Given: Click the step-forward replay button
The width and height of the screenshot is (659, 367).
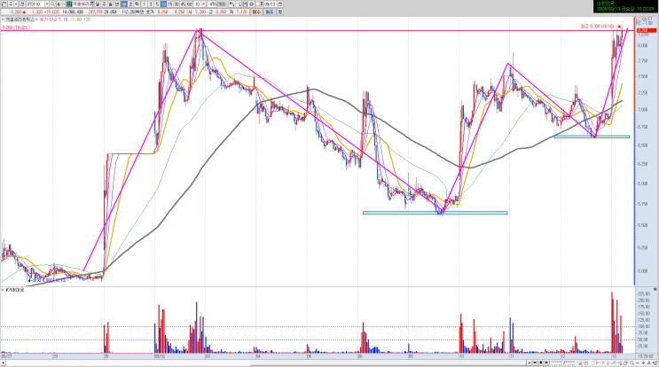Looking at the screenshot, I should click(x=535, y=363).
